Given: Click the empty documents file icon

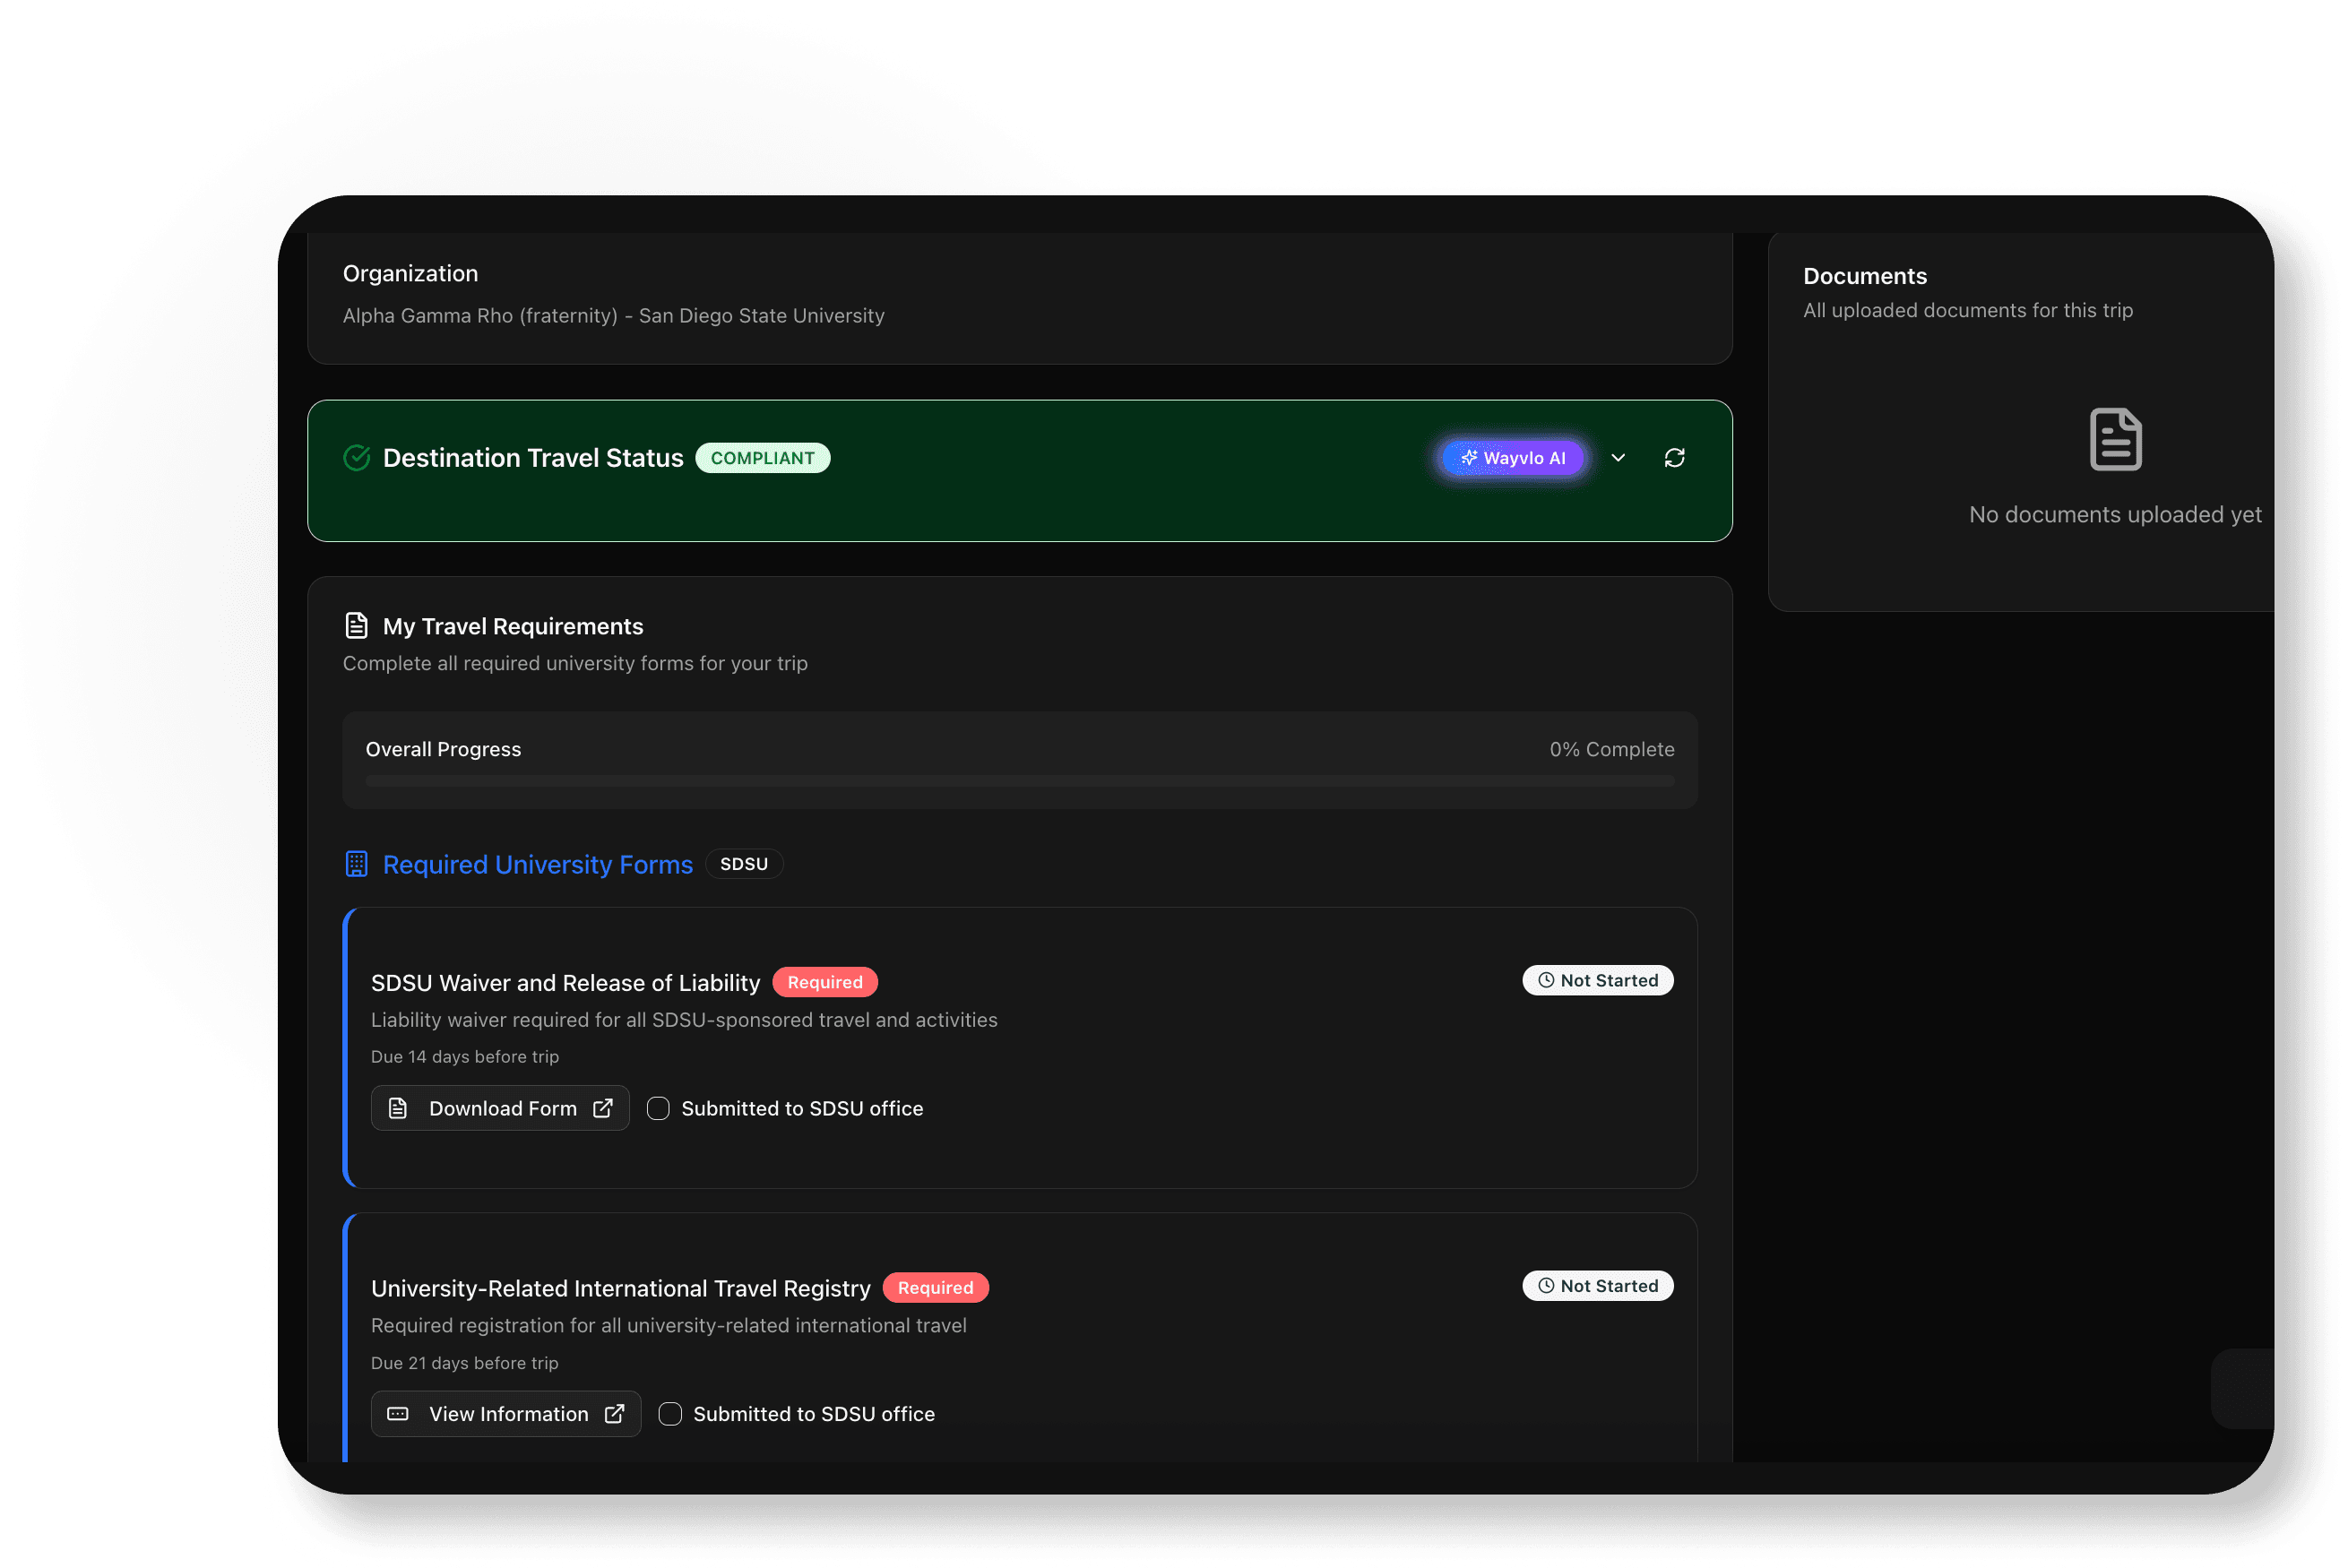Looking at the screenshot, I should (2115, 439).
